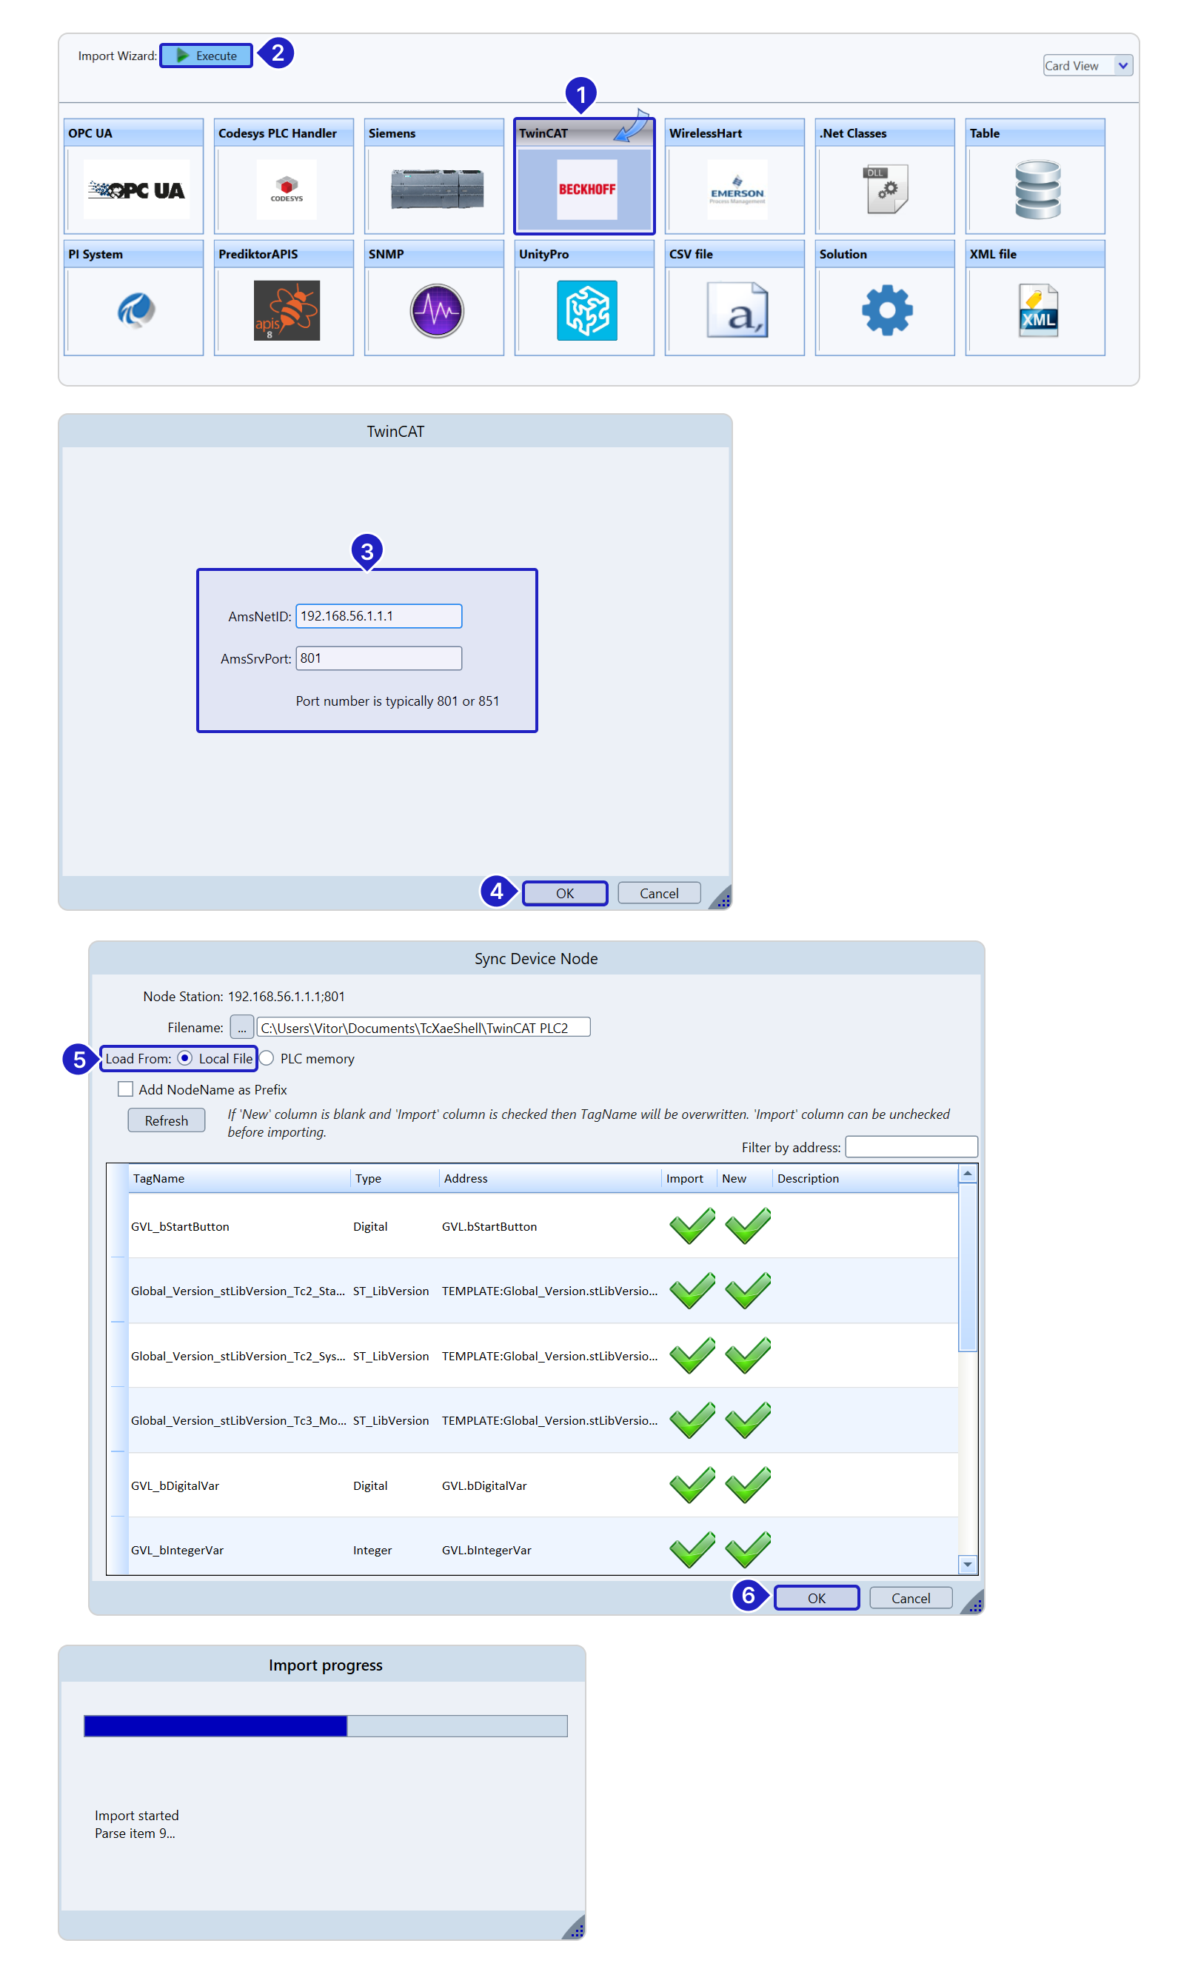1198x1969 pixels.
Task: Choose the .Net Classes DLL card
Action: click(x=885, y=175)
